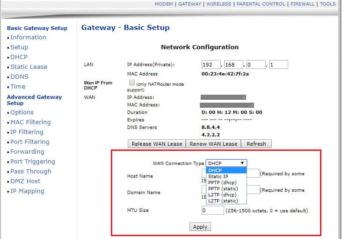342x239 pixels.
Task: Click the Basic Gateway Setup heading
Action: (x=37, y=28)
